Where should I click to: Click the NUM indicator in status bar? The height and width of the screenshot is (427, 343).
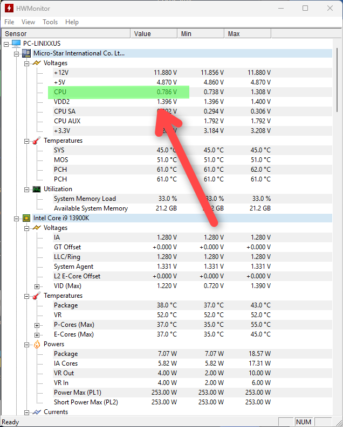[304, 422]
